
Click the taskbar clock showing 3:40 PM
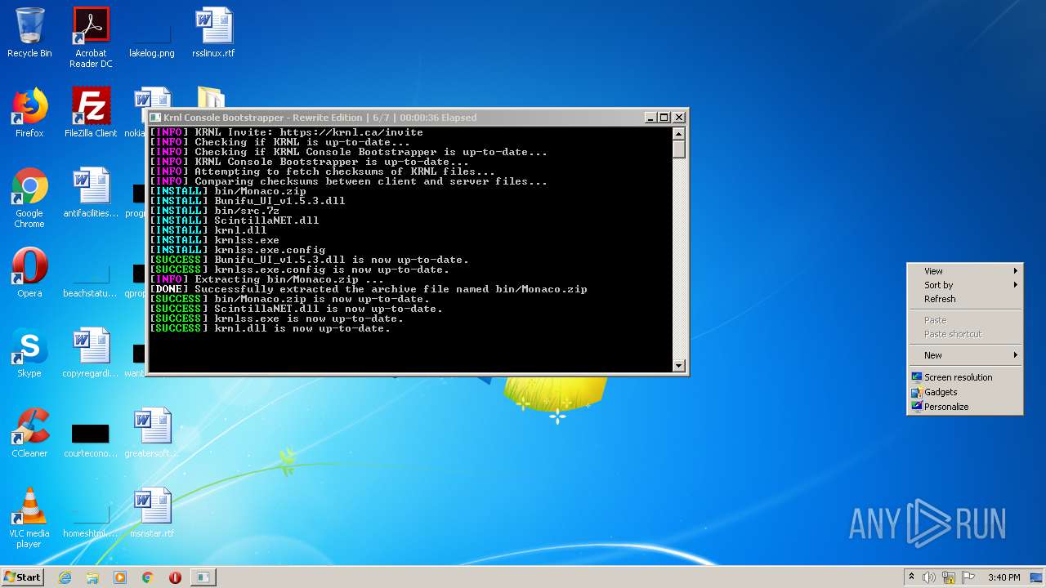pyautogui.click(x=1004, y=577)
